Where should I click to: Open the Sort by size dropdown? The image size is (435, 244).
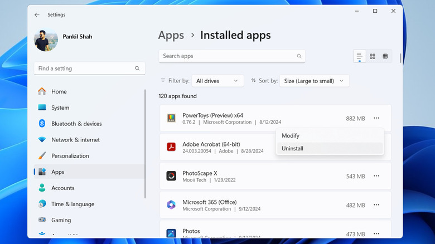(x=314, y=81)
